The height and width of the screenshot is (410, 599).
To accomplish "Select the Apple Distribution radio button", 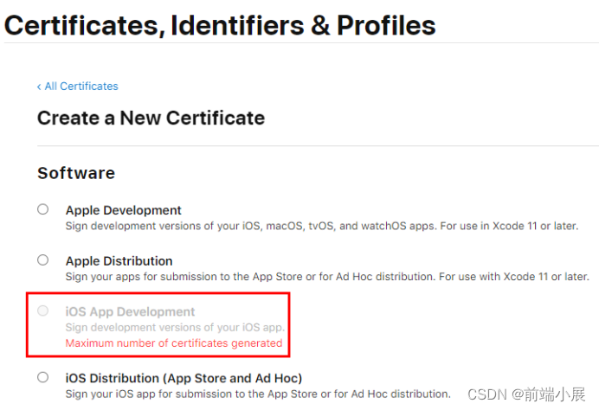I will (x=42, y=260).
